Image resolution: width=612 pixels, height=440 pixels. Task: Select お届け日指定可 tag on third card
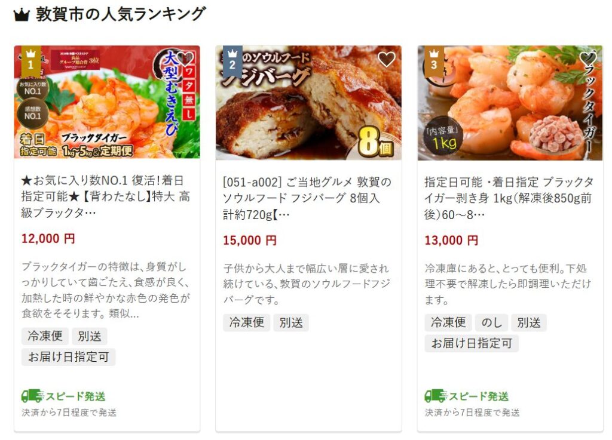coord(472,343)
